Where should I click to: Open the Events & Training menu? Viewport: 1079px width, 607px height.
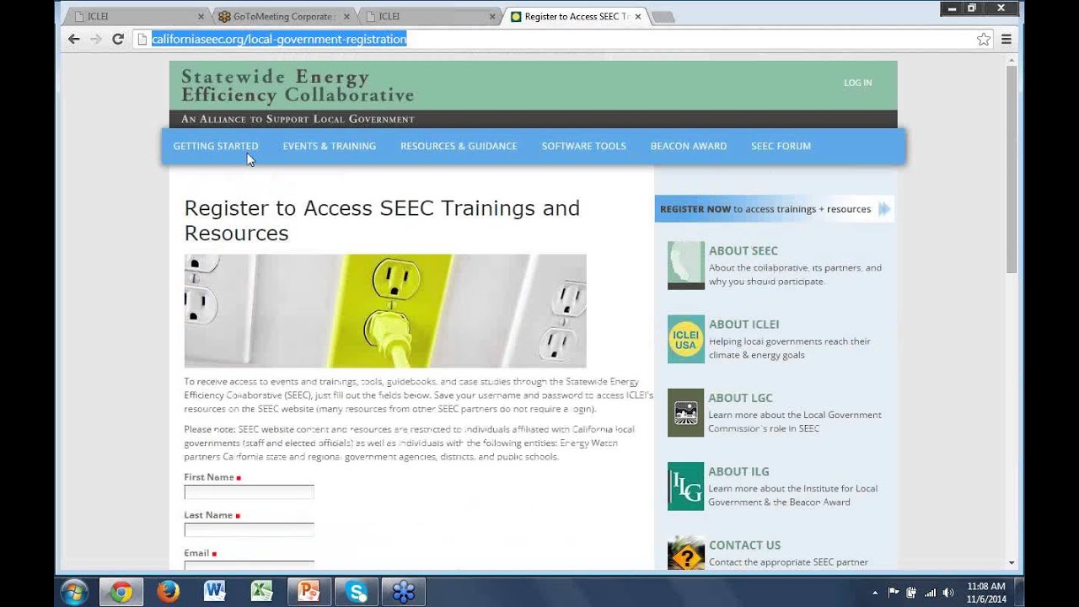point(330,146)
